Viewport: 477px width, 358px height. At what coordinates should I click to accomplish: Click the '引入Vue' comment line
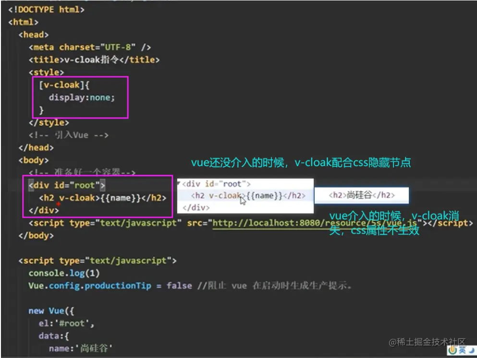point(68,135)
